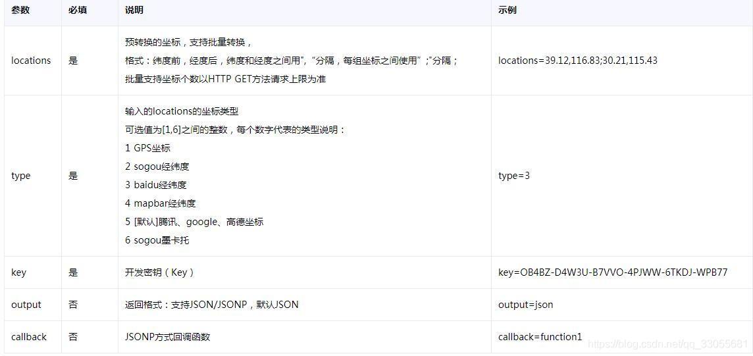Select the text 输入的locations的坐标类型

click(x=182, y=111)
